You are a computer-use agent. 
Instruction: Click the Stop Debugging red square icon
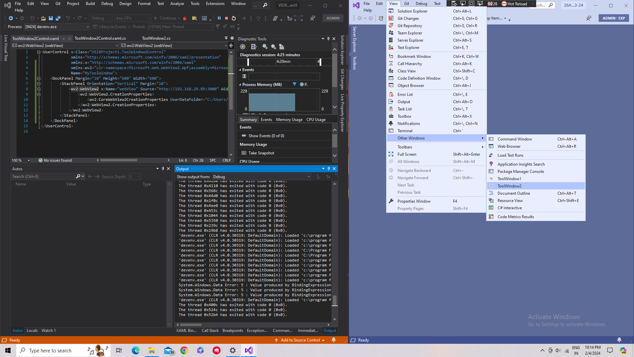(x=227, y=18)
